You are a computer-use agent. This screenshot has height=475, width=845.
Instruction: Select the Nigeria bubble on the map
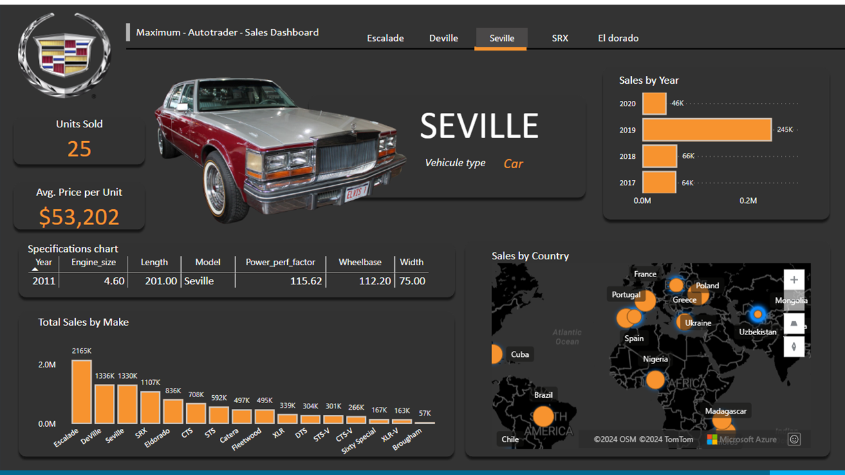[655, 379]
